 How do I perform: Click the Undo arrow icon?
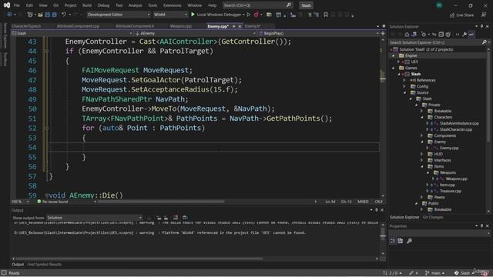(64, 15)
